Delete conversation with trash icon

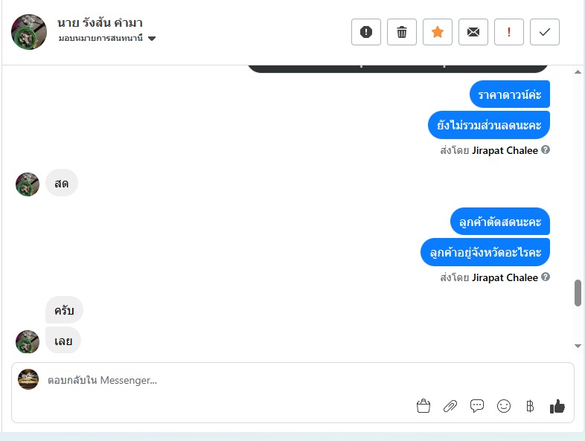pos(402,32)
